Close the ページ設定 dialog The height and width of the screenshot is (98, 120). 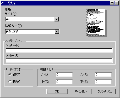pos(117,3)
